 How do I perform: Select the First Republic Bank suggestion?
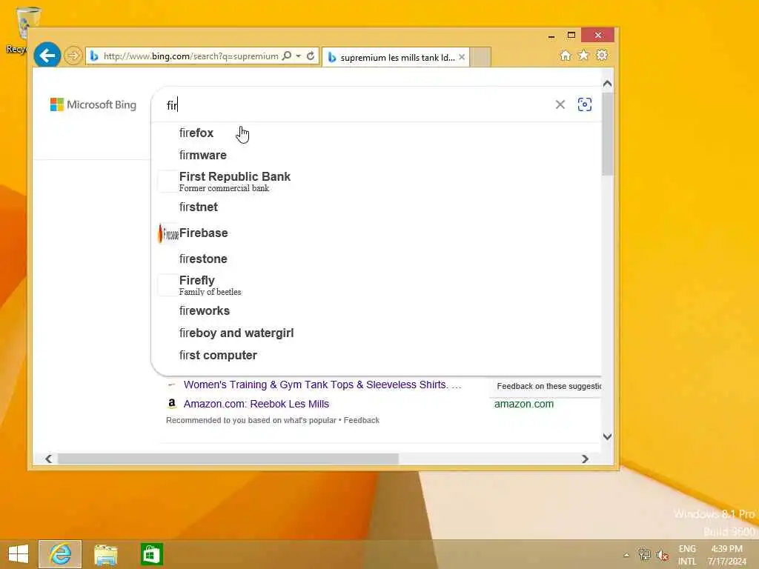pyautogui.click(x=376, y=182)
